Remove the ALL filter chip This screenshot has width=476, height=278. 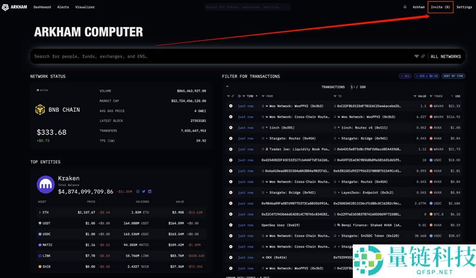(405, 76)
